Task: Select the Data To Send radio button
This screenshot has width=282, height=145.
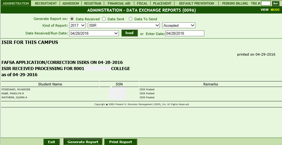Action: point(131,19)
